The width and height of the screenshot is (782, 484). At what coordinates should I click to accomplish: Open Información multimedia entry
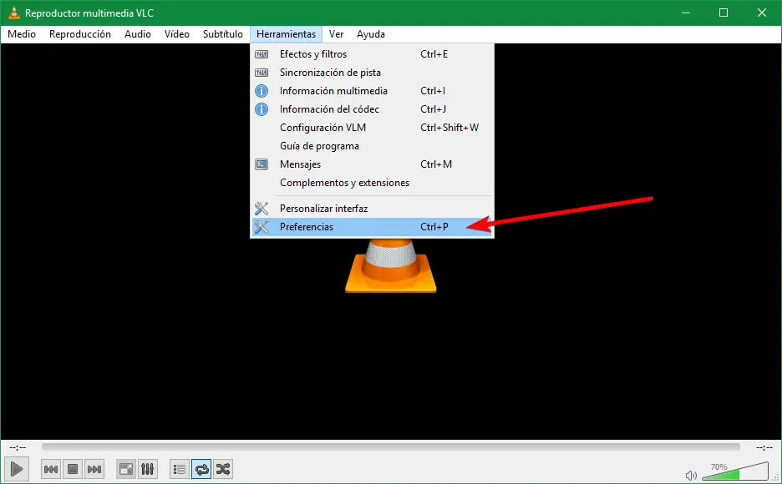[372, 91]
